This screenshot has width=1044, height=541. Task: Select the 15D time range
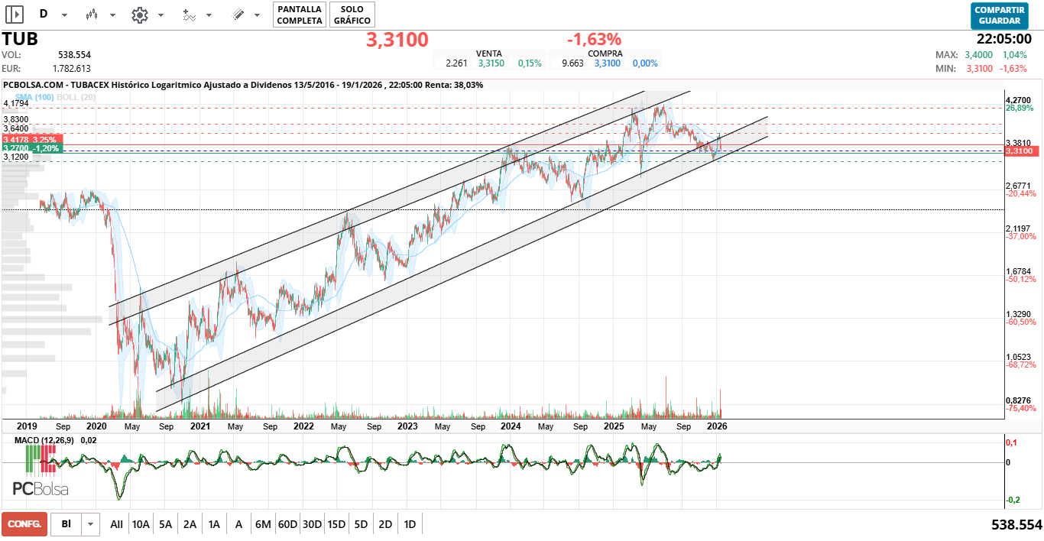tap(336, 524)
